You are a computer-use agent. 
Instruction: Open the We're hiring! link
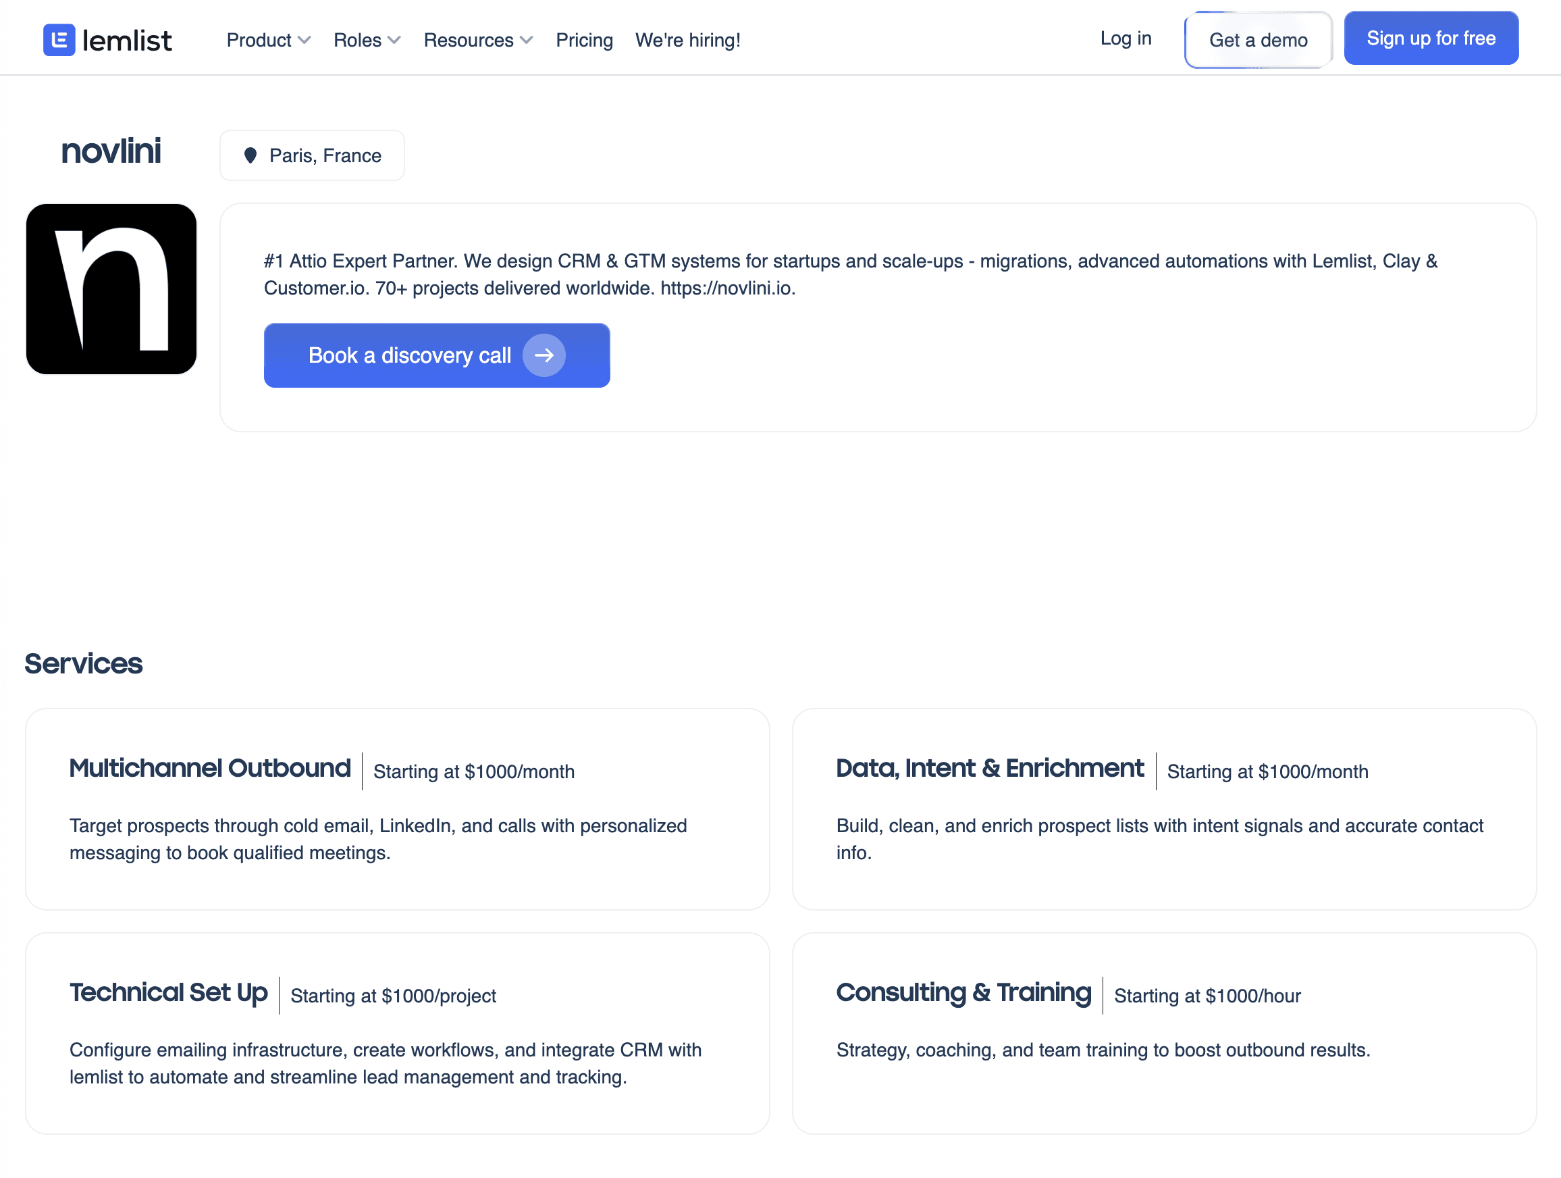pos(687,41)
